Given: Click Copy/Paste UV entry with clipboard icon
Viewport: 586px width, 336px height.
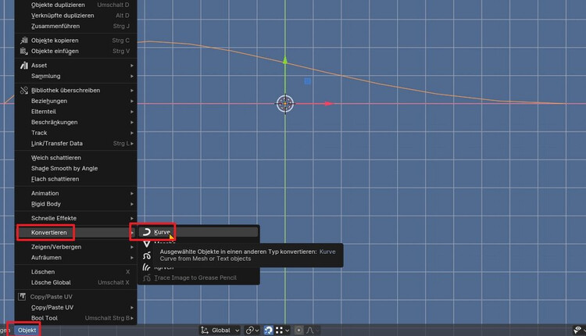Looking at the screenshot, I should (x=76, y=297).
